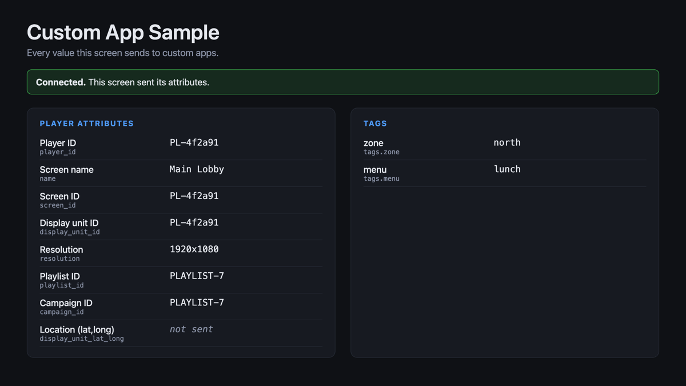Screen dimensions: 686x386
Task: Select the campaign_id key text
Action: pyautogui.click(x=62, y=312)
